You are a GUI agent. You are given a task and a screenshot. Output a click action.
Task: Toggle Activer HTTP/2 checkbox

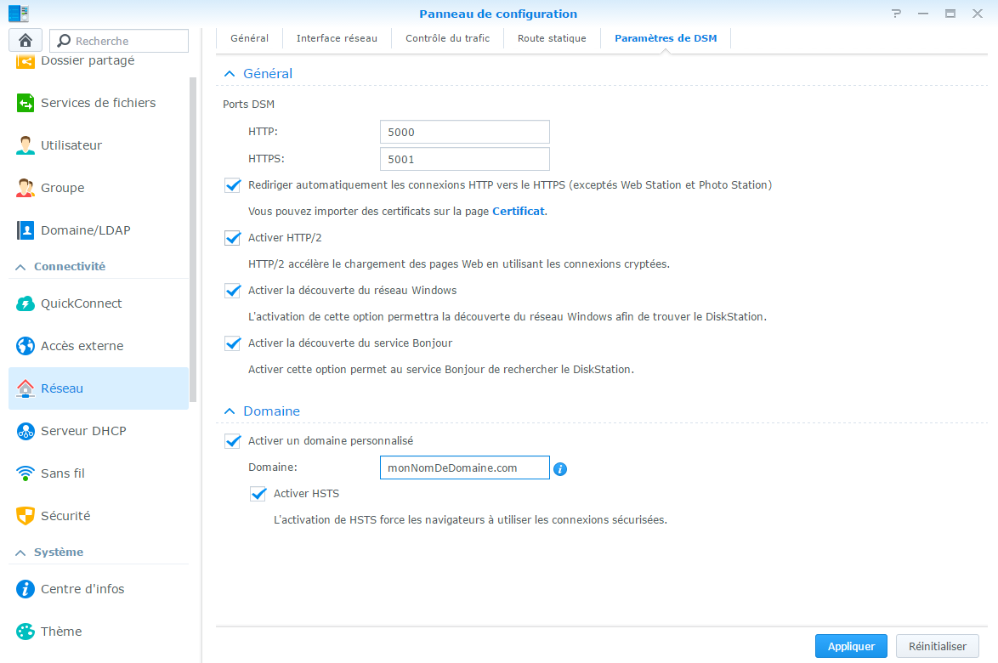click(232, 238)
